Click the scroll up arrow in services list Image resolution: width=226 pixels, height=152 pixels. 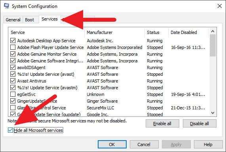[x=213, y=31]
